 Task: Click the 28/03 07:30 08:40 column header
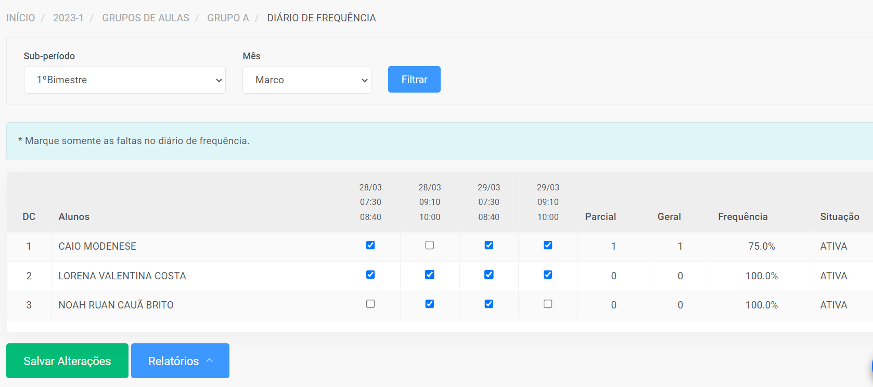[x=370, y=202]
